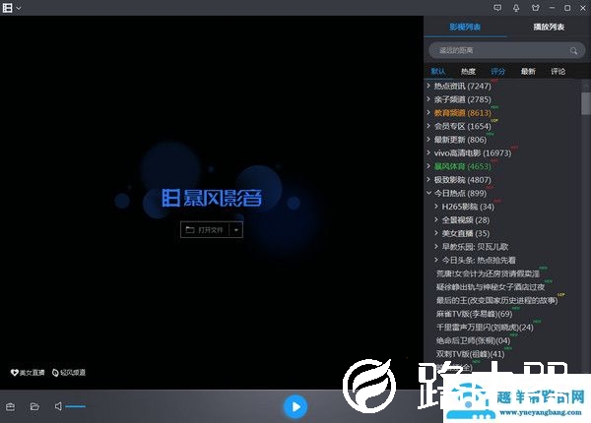Open the feedback message icon in title bar

[x=497, y=8]
